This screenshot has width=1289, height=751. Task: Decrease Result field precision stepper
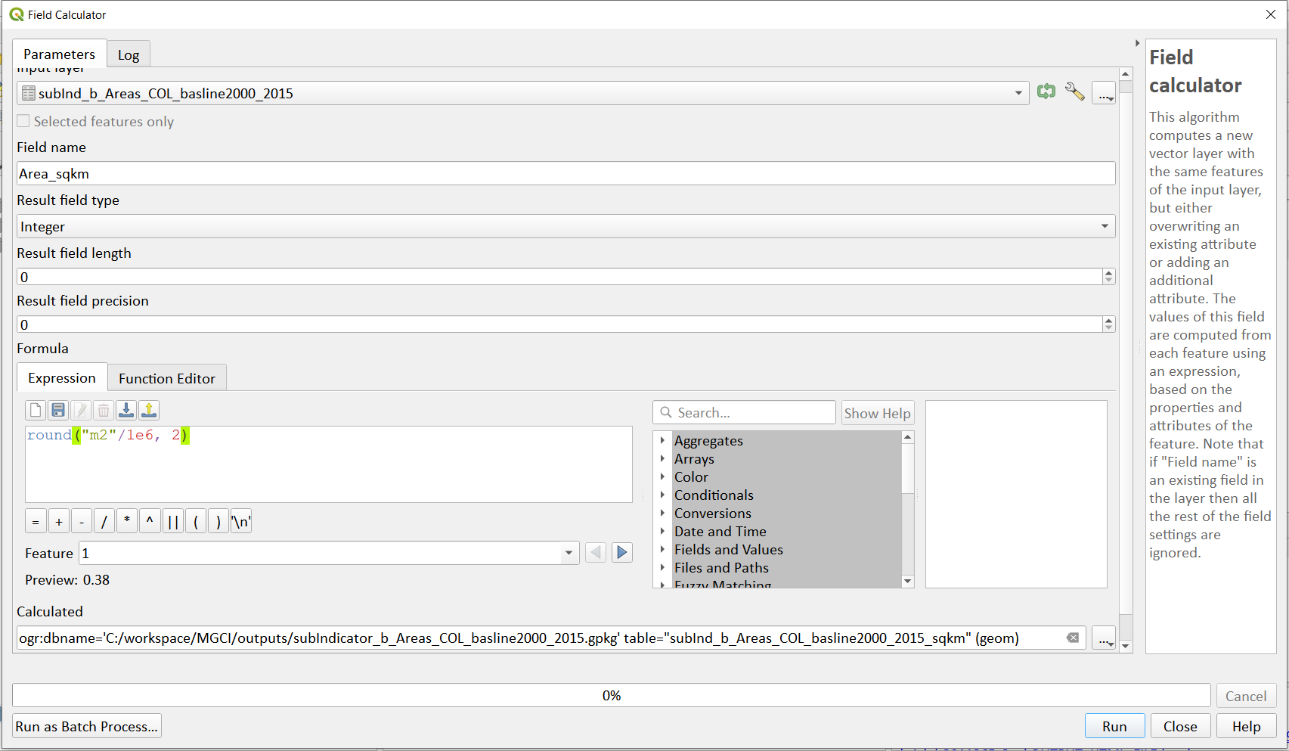pyautogui.click(x=1108, y=328)
